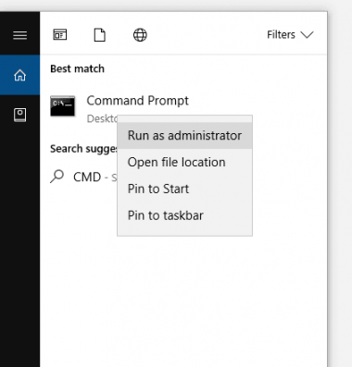Click the Command Prompt app thumbnail icon
Image resolution: width=352 pixels, height=367 pixels.
click(x=63, y=106)
